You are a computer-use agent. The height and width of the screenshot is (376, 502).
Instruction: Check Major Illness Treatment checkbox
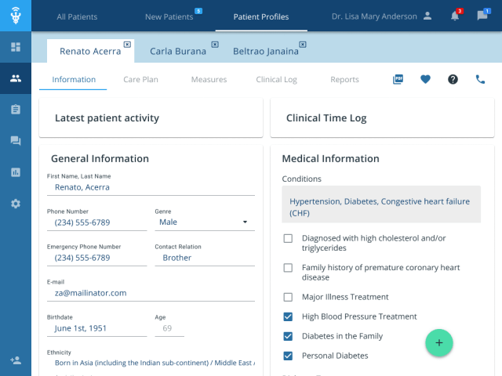(x=288, y=297)
